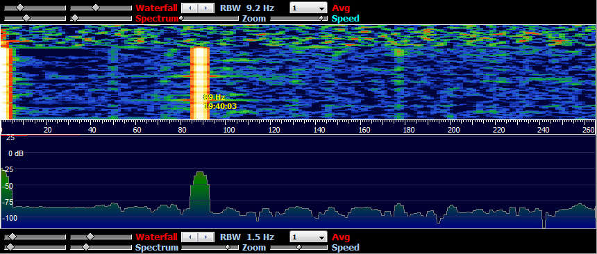Toggle red Avg label beside RBW 9.2 Hz
Viewport: 597px width, 254px height.
coord(341,8)
